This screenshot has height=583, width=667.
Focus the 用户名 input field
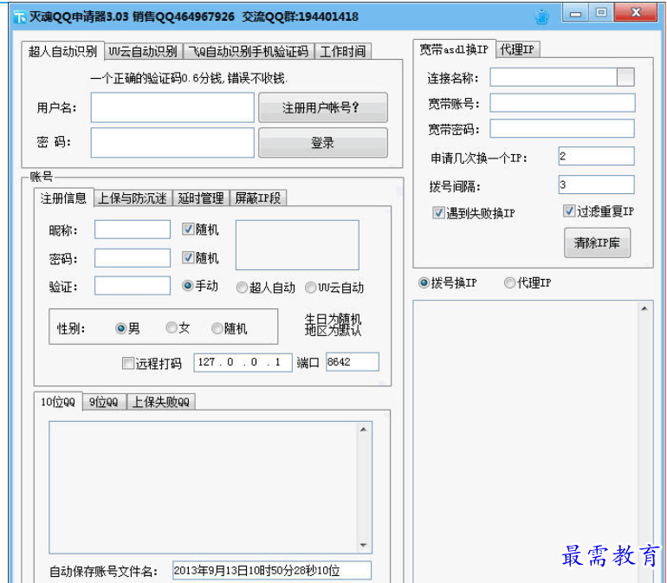click(172, 107)
